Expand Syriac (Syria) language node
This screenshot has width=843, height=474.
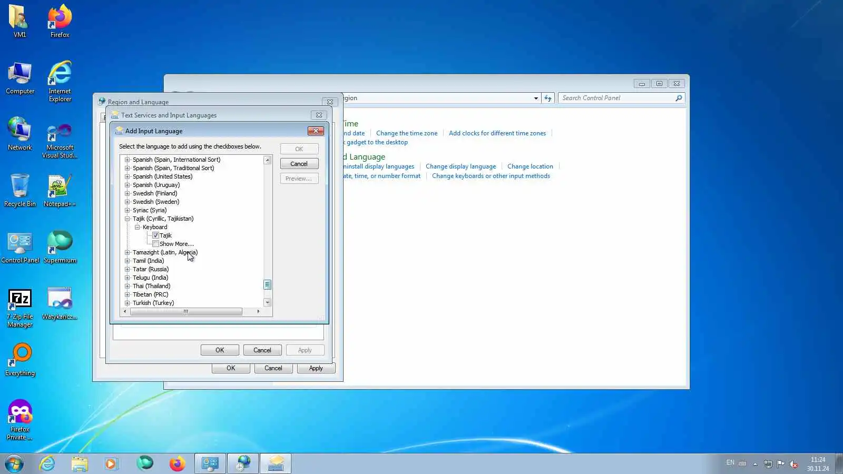tap(127, 210)
